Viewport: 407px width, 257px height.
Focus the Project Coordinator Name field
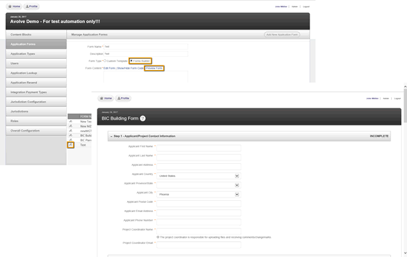pos(199,231)
